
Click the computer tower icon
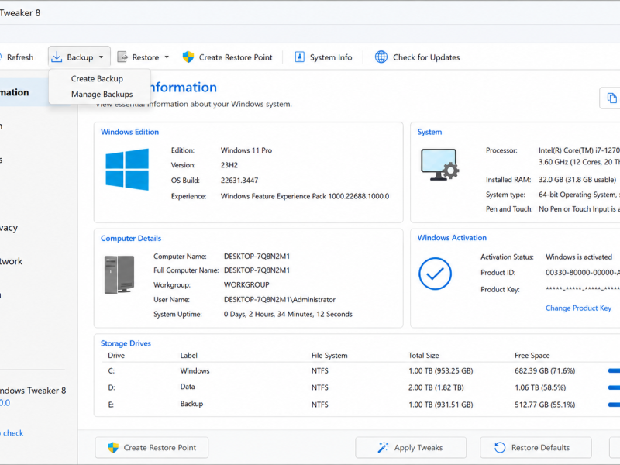tap(119, 274)
